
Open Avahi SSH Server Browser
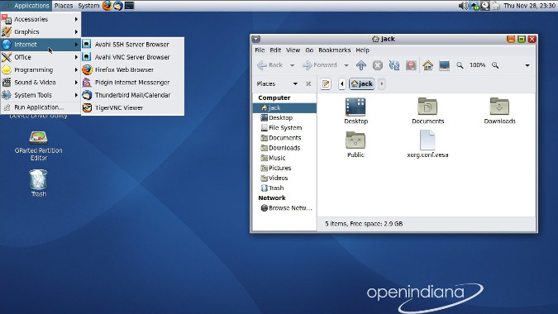pos(132,45)
